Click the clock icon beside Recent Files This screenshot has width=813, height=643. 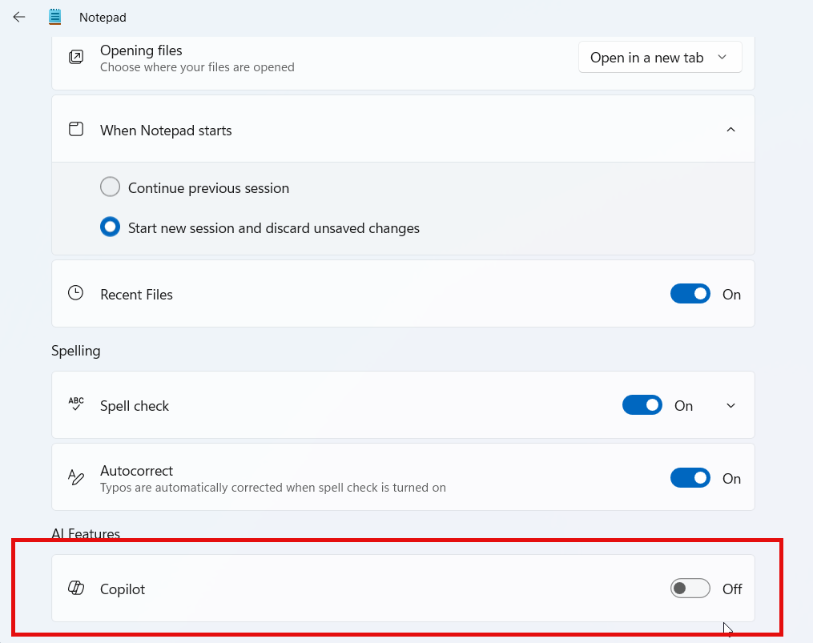click(x=75, y=293)
